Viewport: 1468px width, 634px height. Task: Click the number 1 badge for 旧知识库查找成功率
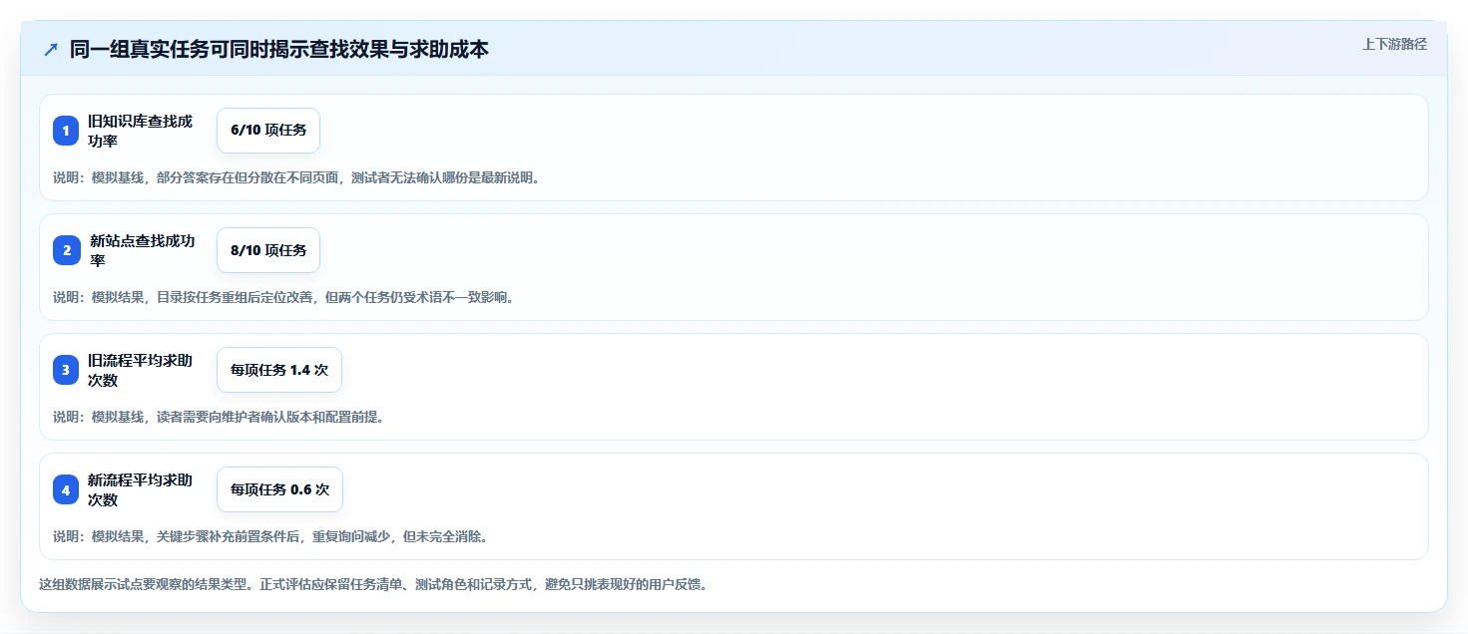66,131
